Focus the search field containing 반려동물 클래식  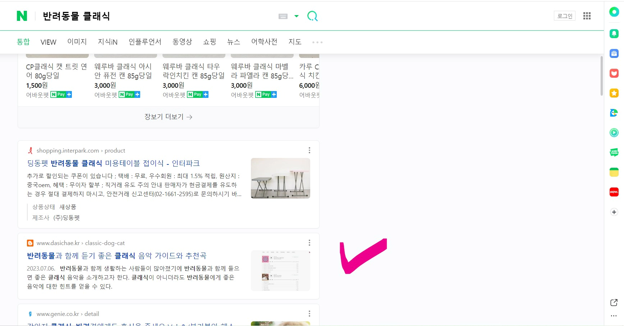(x=158, y=16)
